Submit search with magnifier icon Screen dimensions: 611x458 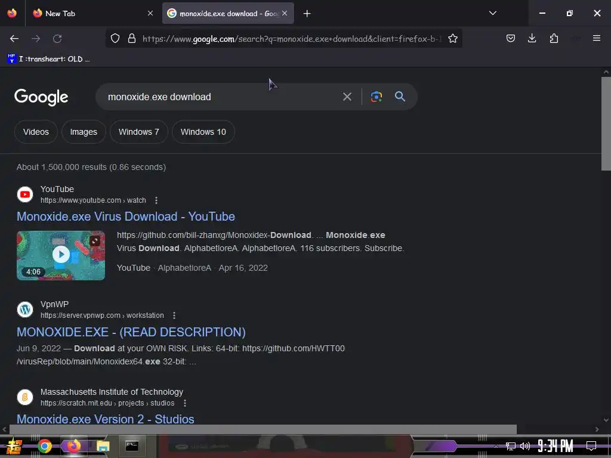click(x=400, y=96)
